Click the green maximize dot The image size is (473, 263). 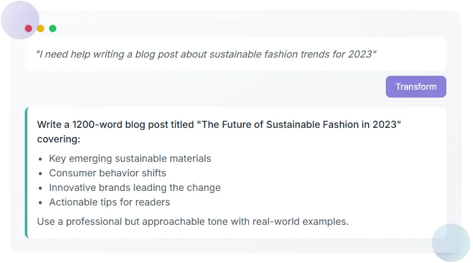click(53, 28)
